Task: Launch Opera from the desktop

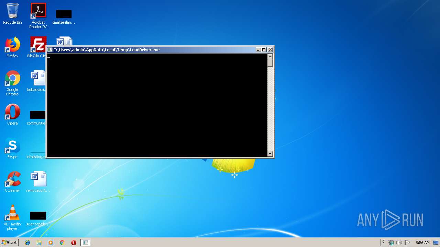Action: click(12, 115)
